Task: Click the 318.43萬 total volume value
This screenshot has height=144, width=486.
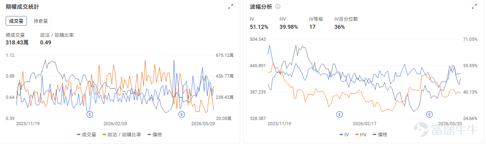Action: (17, 42)
